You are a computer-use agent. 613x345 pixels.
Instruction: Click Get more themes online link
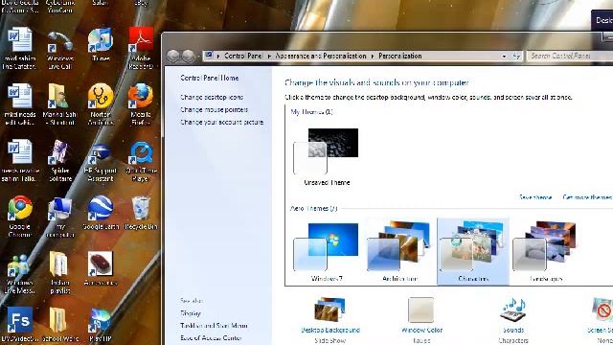pyautogui.click(x=587, y=197)
